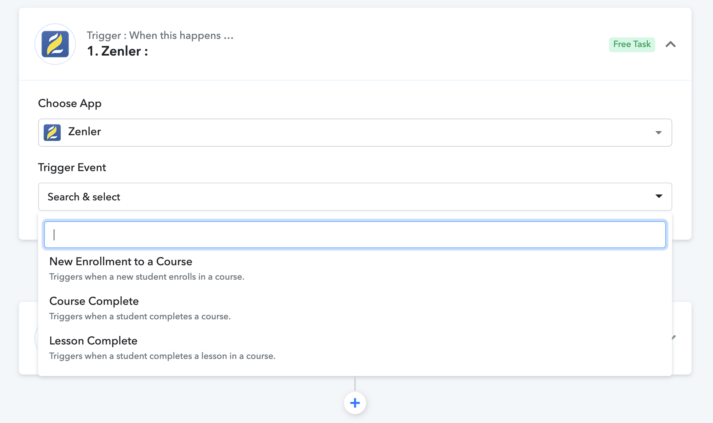This screenshot has width=713, height=423.
Task: Click 'Triggers when a new student enrolls' description
Action: point(147,277)
